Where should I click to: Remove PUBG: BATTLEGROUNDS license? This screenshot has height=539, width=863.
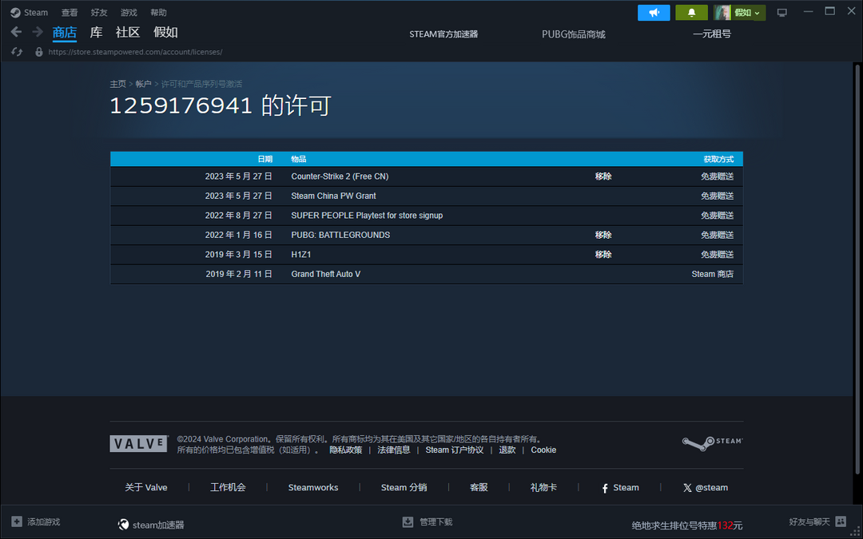pyautogui.click(x=603, y=235)
